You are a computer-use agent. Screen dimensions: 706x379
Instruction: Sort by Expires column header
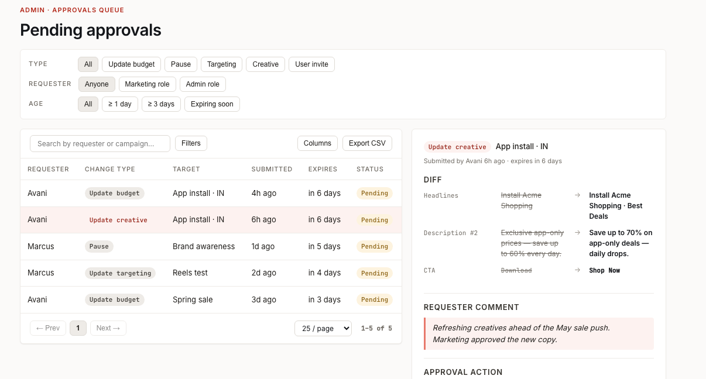point(323,169)
